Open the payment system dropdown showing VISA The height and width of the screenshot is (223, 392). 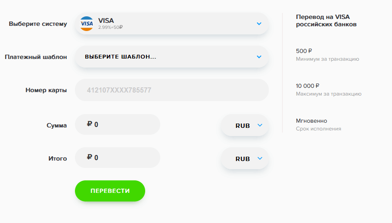pos(172,24)
